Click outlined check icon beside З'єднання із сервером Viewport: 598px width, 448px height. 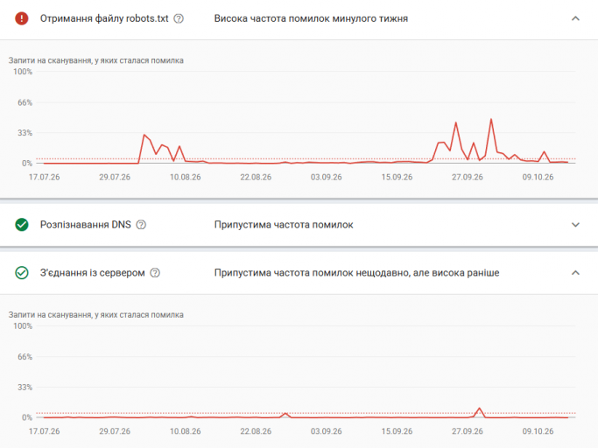[22, 273]
